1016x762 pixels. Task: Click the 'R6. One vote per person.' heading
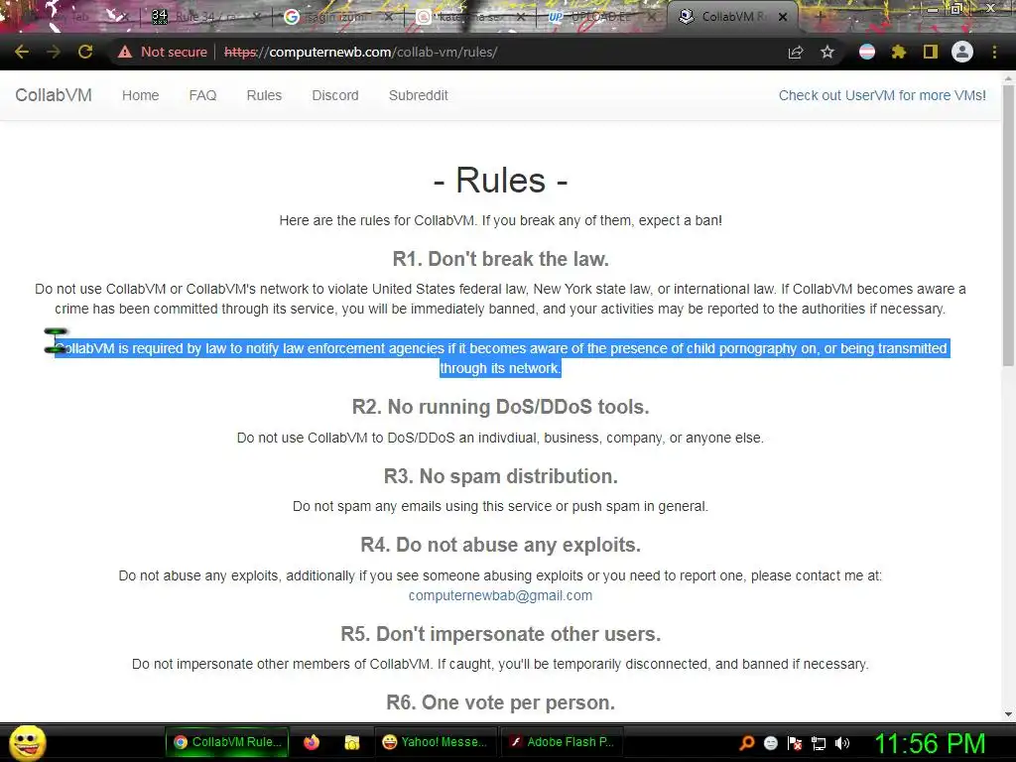point(500,702)
